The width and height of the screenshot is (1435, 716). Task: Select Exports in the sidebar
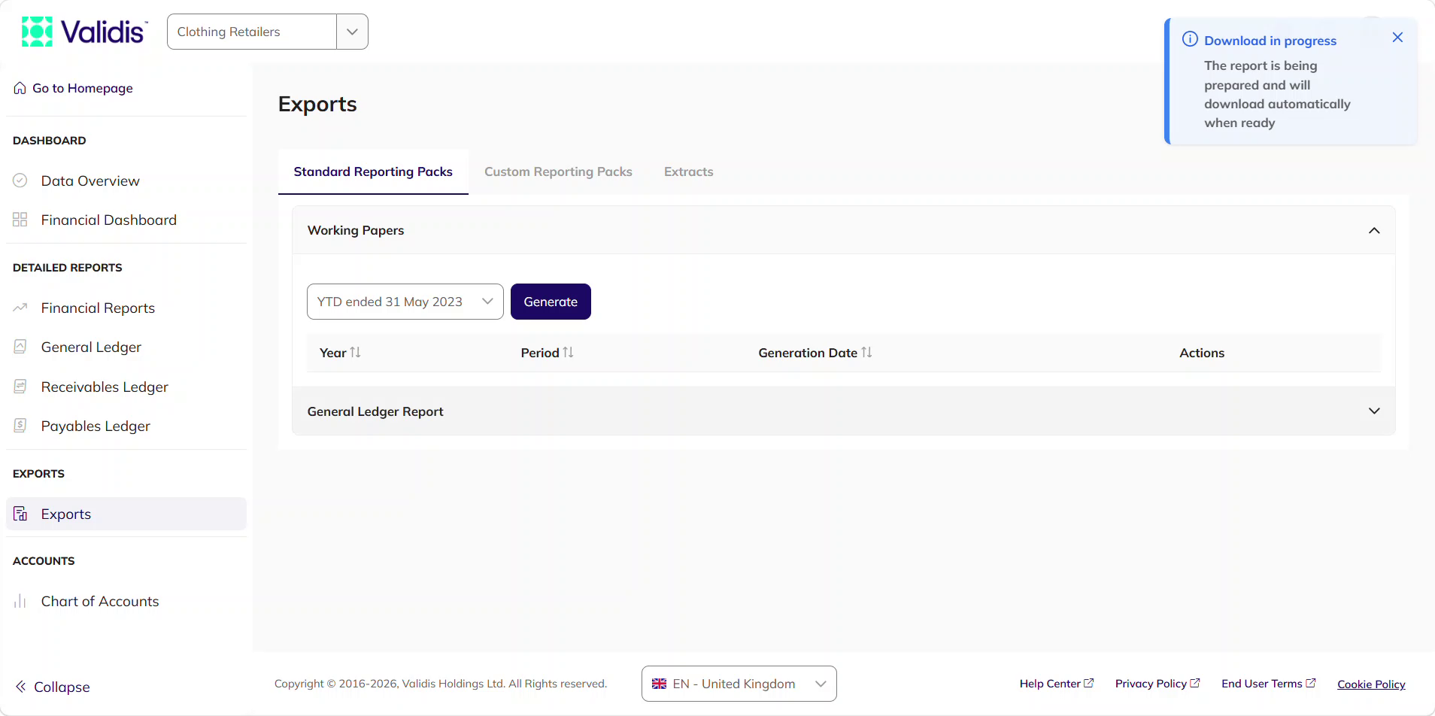click(x=126, y=514)
